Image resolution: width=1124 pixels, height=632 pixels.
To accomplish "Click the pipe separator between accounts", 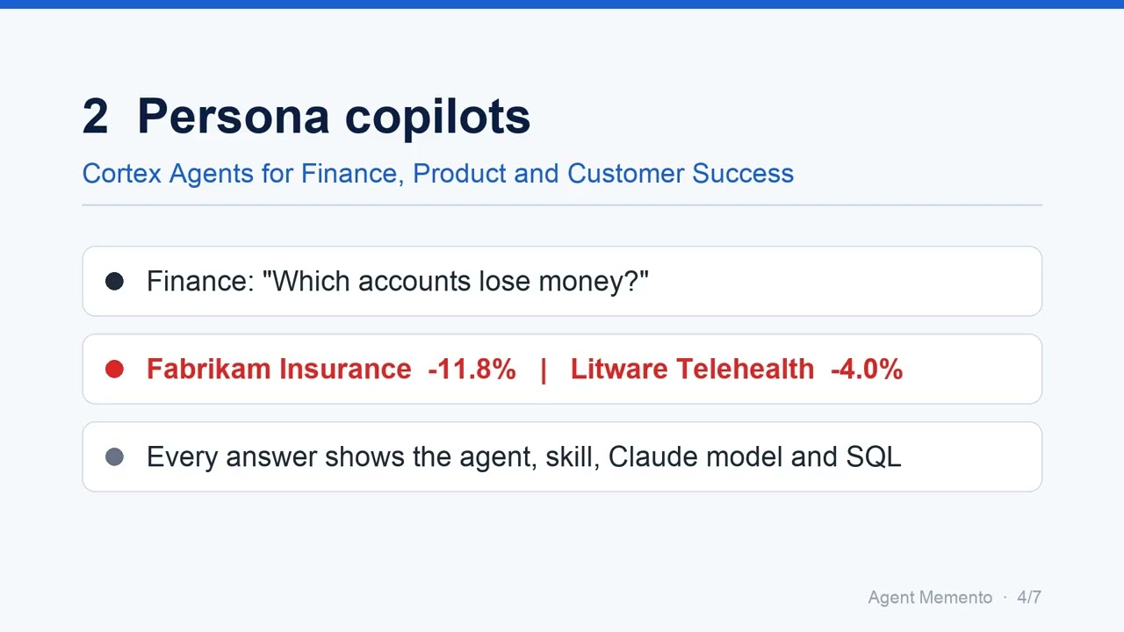I will point(544,369).
